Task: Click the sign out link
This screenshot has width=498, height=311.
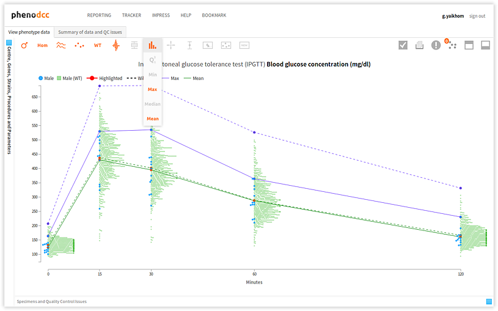Action: [477, 16]
